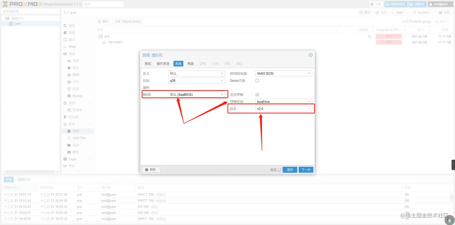
Task: Open 存储库 repositories in the sidebar
Action: point(77,110)
